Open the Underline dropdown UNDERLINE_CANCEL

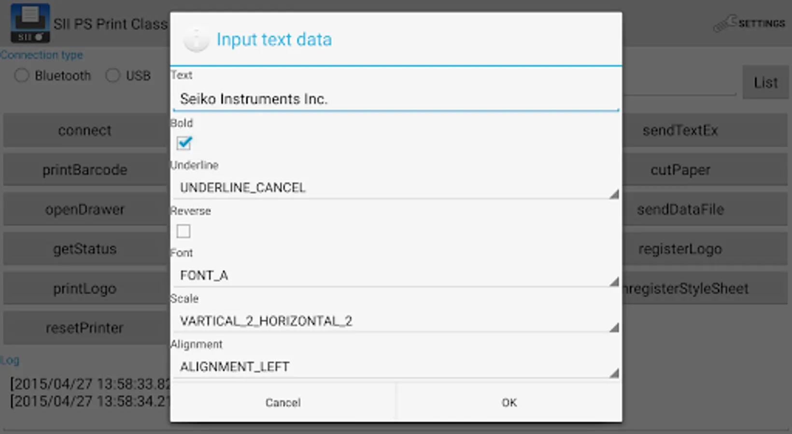tap(395, 188)
